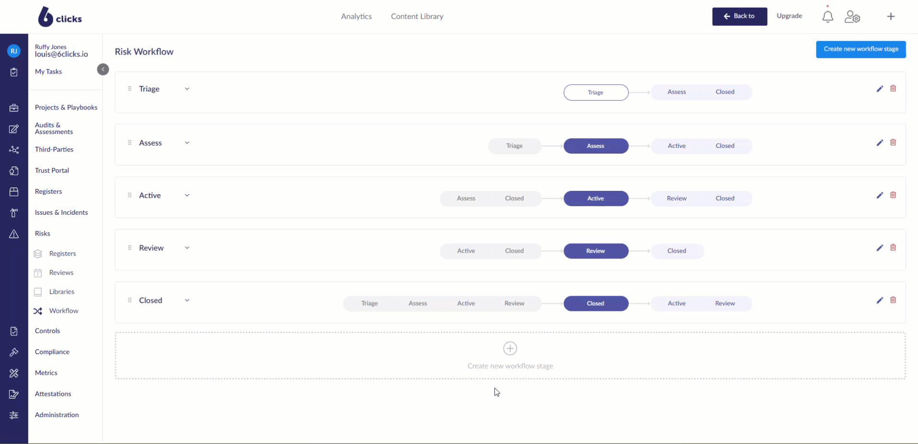Click Projects & Playbooks briefcase icon
918x444 pixels.
(x=14, y=108)
